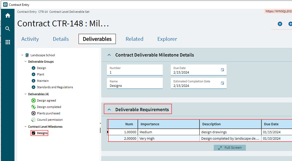Open the Explorer tab

point(167,39)
